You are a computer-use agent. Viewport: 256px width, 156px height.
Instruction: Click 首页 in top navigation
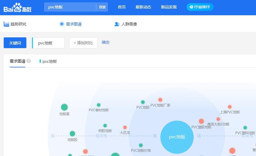point(121,7)
